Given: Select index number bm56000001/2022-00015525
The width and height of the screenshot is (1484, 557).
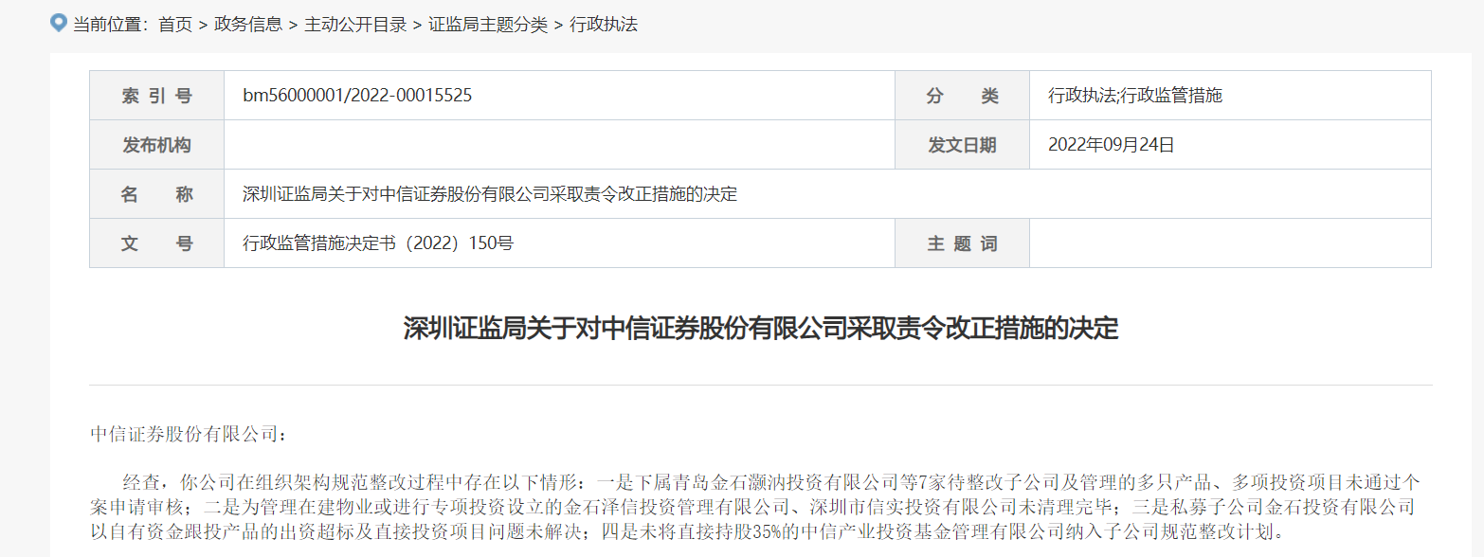Looking at the screenshot, I should point(357,96).
